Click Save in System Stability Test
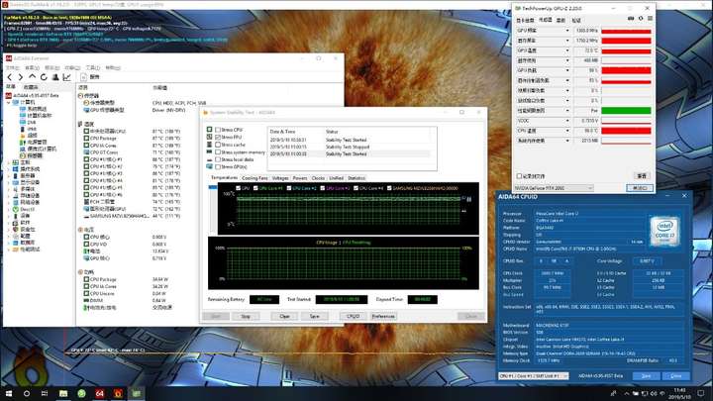 coord(314,316)
